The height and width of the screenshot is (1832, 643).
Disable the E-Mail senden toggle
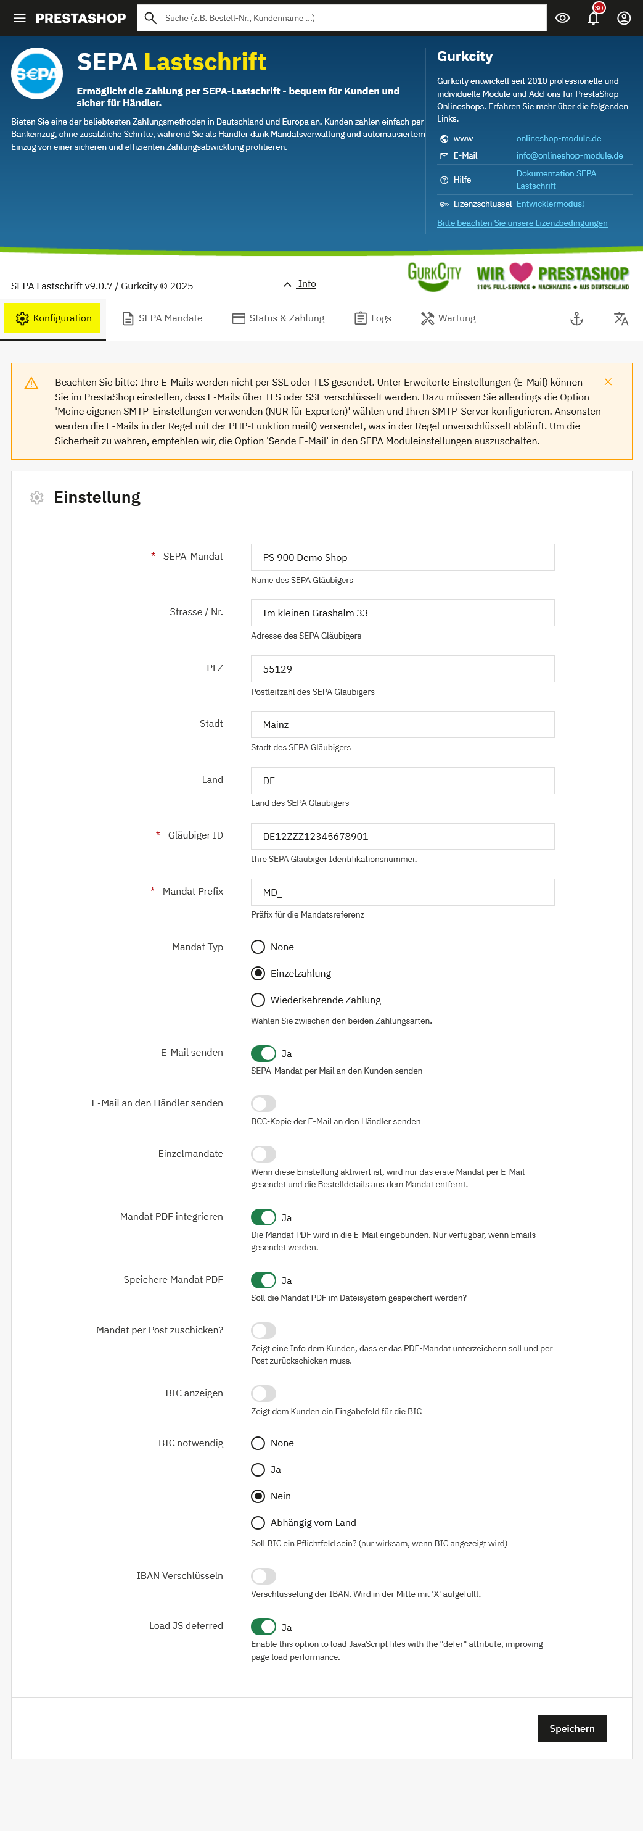[264, 1053]
